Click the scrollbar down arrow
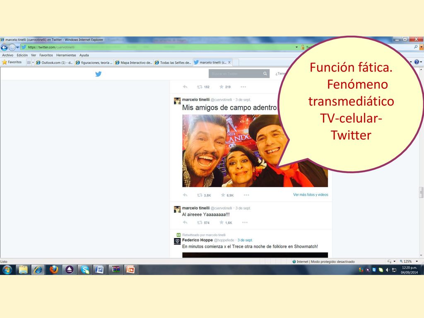 (x=421, y=255)
